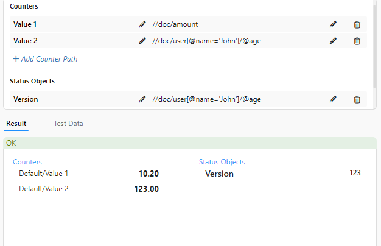381x246 pixels.
Task: Click the Default/Value 1 result label
Action: [43, 174]
